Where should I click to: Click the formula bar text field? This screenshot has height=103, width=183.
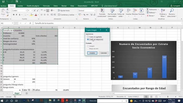(108, 23)
